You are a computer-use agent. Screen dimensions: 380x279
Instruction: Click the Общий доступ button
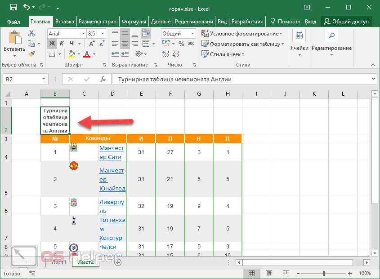(345, 21)
